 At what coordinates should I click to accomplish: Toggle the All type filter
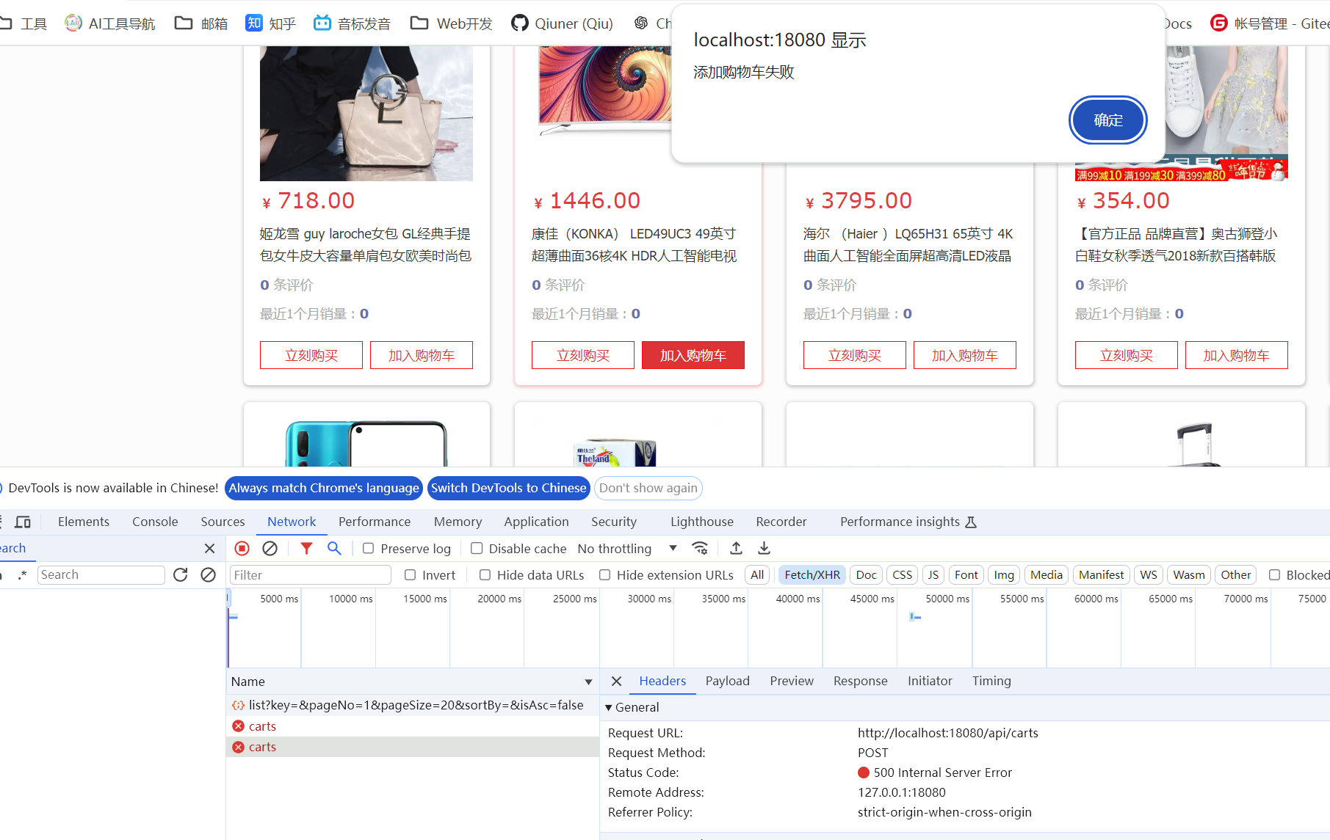757,574
